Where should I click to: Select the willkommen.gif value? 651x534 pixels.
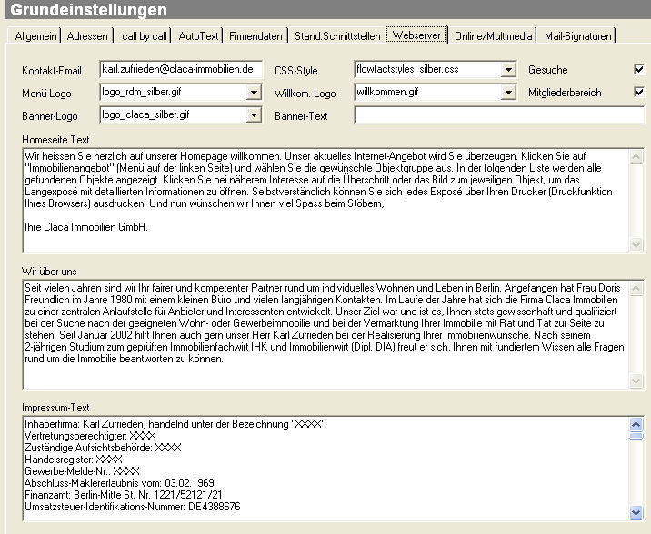(387, 92)
